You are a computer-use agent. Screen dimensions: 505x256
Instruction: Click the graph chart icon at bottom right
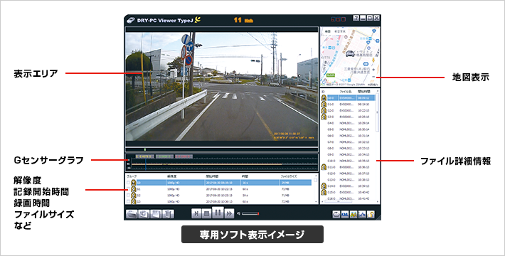(x=362, y=214)
